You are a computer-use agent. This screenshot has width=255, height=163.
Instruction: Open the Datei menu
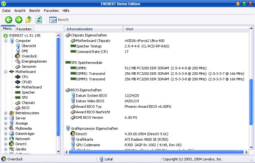6,11
